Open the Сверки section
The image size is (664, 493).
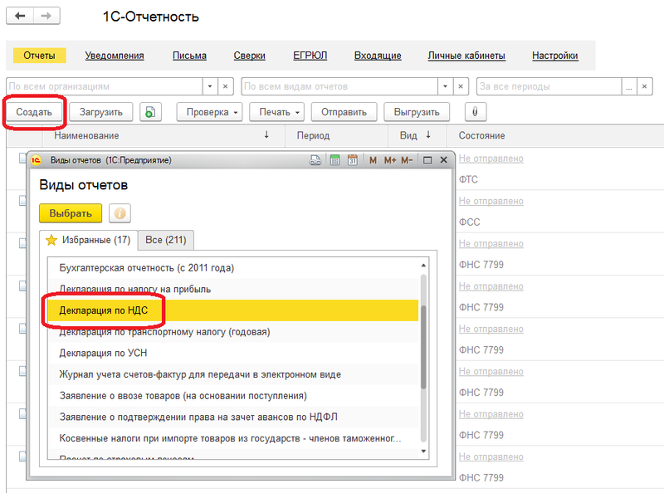coord(250,56)
